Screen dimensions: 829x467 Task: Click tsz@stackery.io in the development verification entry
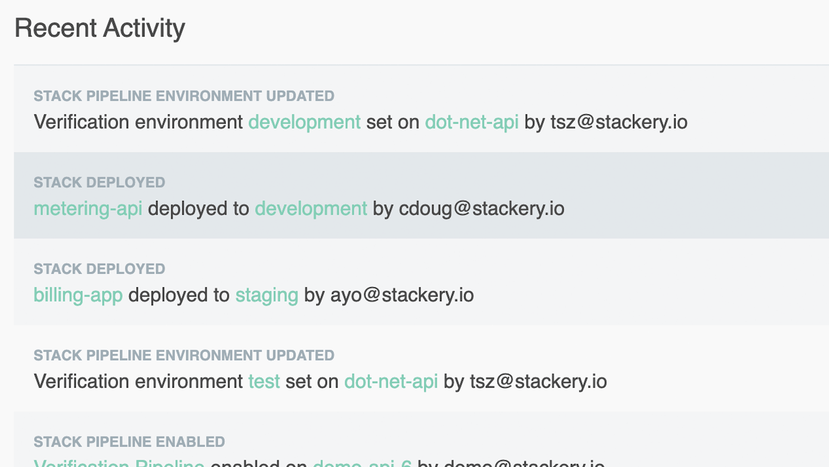[x=619, y=122]
